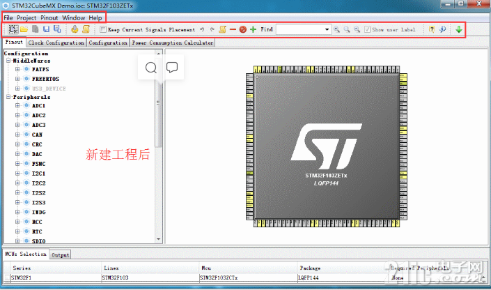Redo the last action

(212, 29)
